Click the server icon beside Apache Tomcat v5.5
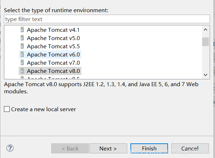The image size is (215, 158). pos(22,46)
